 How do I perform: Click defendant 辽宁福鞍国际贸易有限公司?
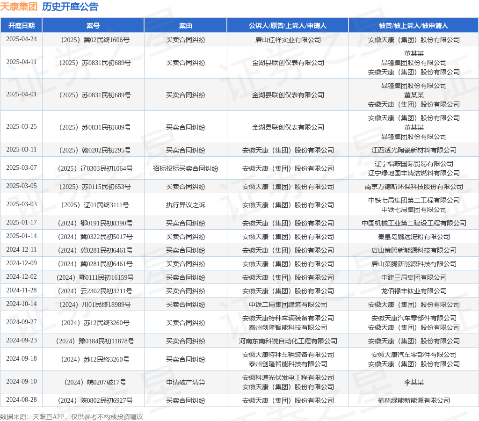[414, 164]
